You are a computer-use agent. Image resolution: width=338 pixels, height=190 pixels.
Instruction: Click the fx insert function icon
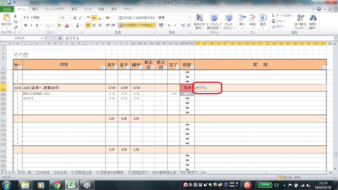(x=60, y=38)
